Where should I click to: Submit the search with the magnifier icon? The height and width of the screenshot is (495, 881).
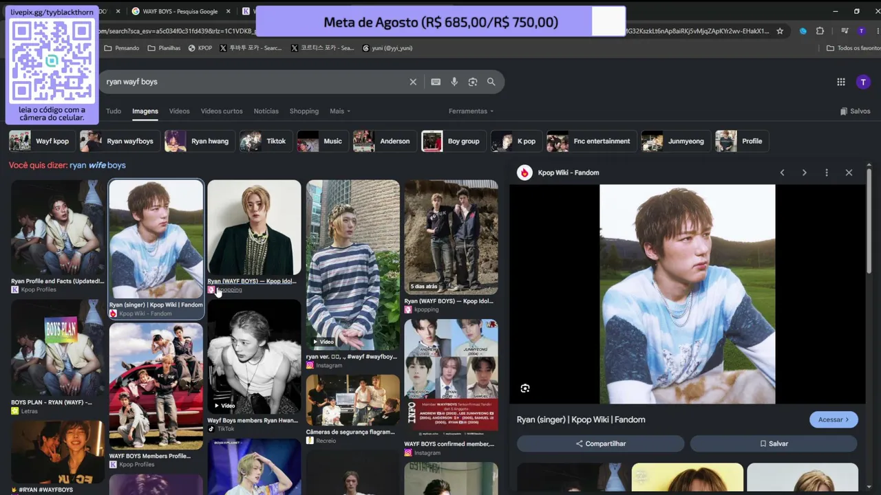(491, 82)
